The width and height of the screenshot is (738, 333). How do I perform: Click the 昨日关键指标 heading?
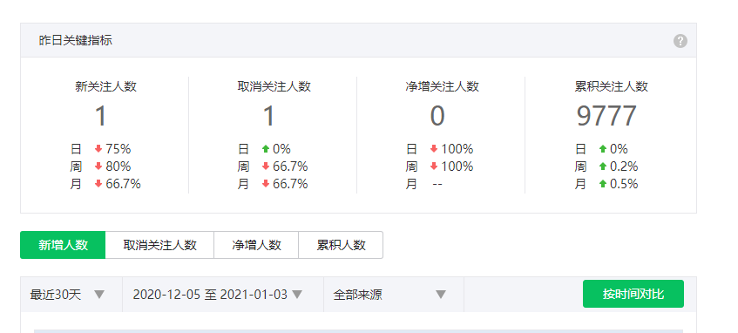[x=75, y=40]
